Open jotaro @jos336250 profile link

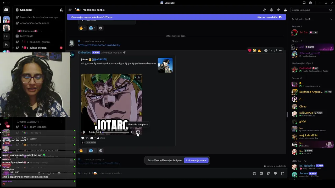94,60
